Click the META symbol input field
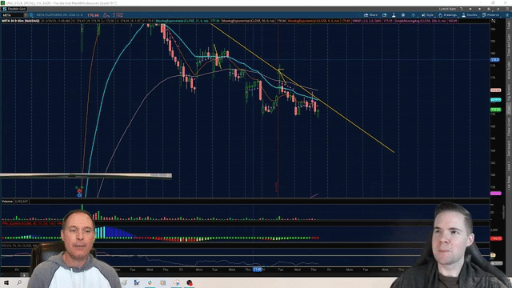The height and width of the screenshot is (288, 512). point(13,15)
